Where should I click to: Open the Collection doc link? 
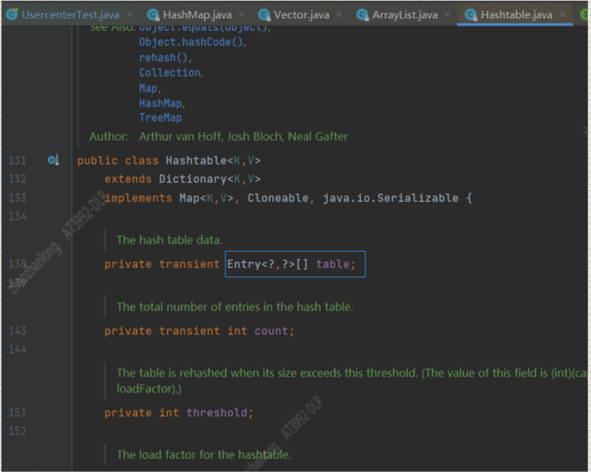pyautogui.click(x=171, y=73)
